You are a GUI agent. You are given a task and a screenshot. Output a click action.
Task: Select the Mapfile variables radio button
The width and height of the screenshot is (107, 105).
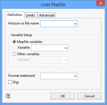tap(14, 42)
